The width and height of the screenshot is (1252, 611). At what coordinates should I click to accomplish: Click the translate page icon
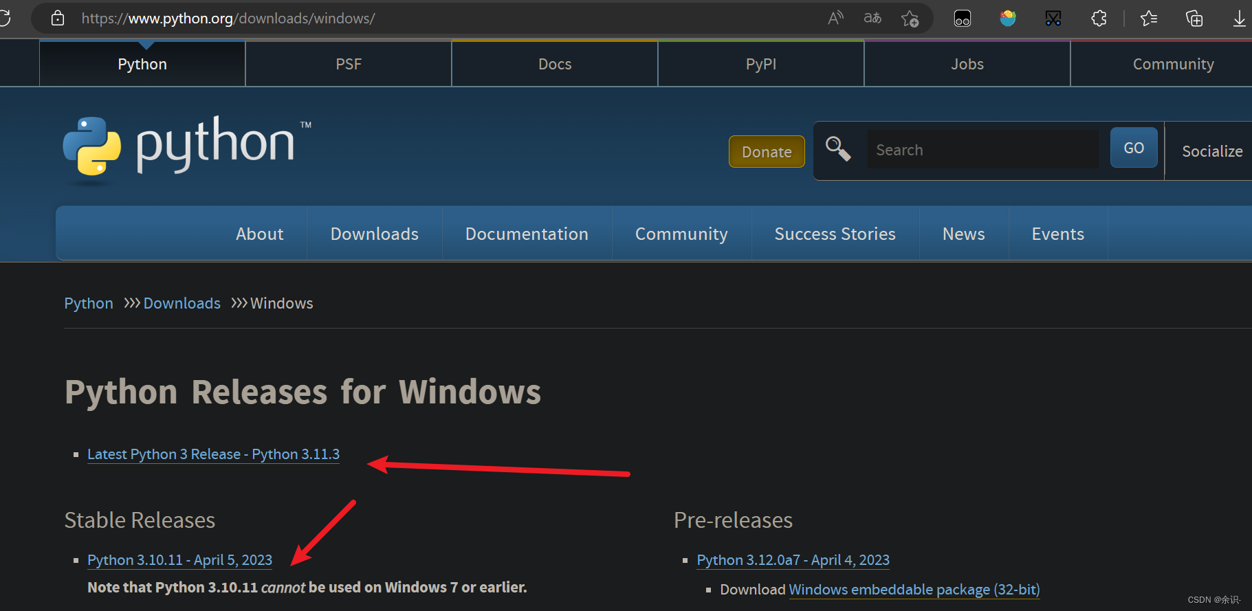click(x=872, y=18)
